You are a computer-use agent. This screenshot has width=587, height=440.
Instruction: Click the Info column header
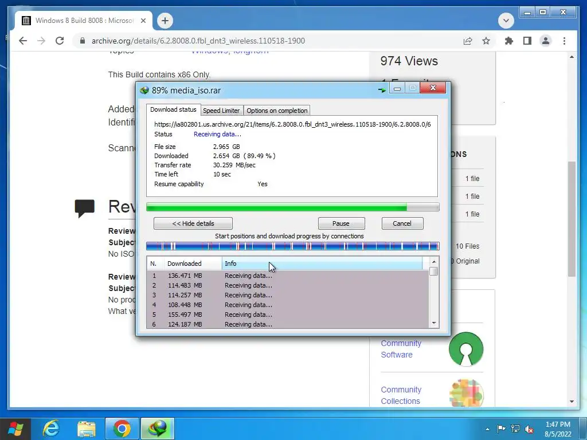(x=322, y=264)
